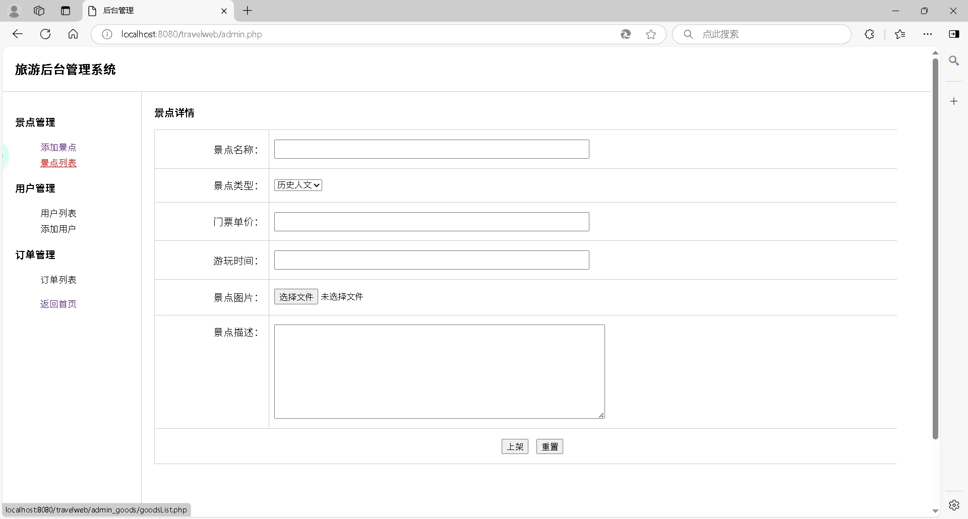Viewport: 968px width, 519px height.
Task: Click the 上架 submit button
Action: [x=514, y=446]
